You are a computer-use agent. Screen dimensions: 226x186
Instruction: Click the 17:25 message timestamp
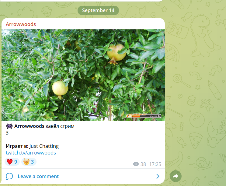click(155, 164)
